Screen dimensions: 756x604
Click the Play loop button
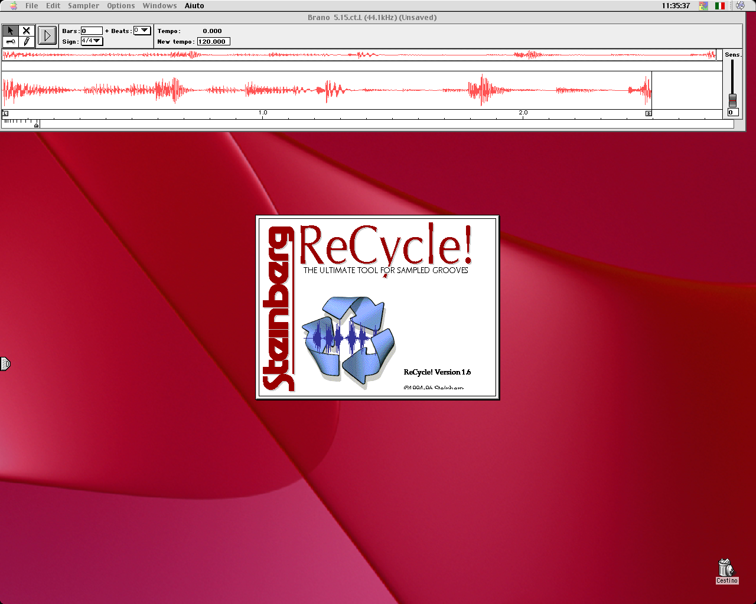[x=47, y=36]
